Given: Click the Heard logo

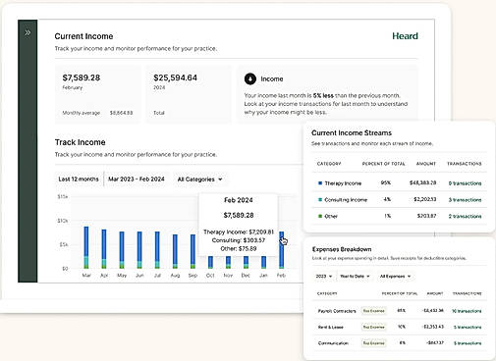Looking at the screenshot, I should tap(405, 36).
